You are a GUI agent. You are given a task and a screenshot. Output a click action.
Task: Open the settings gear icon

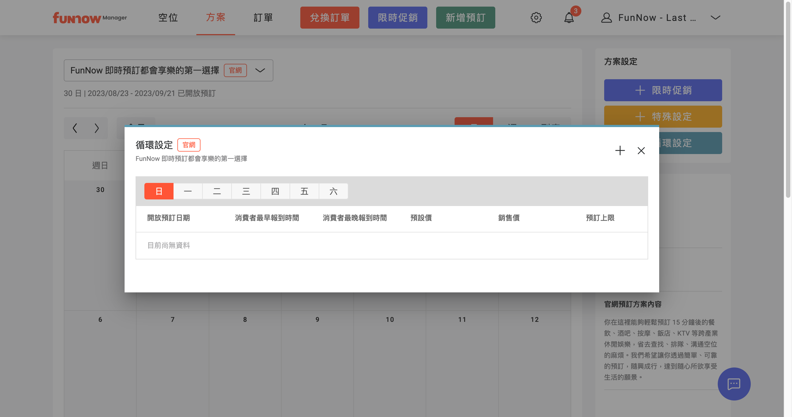(536, 18)
